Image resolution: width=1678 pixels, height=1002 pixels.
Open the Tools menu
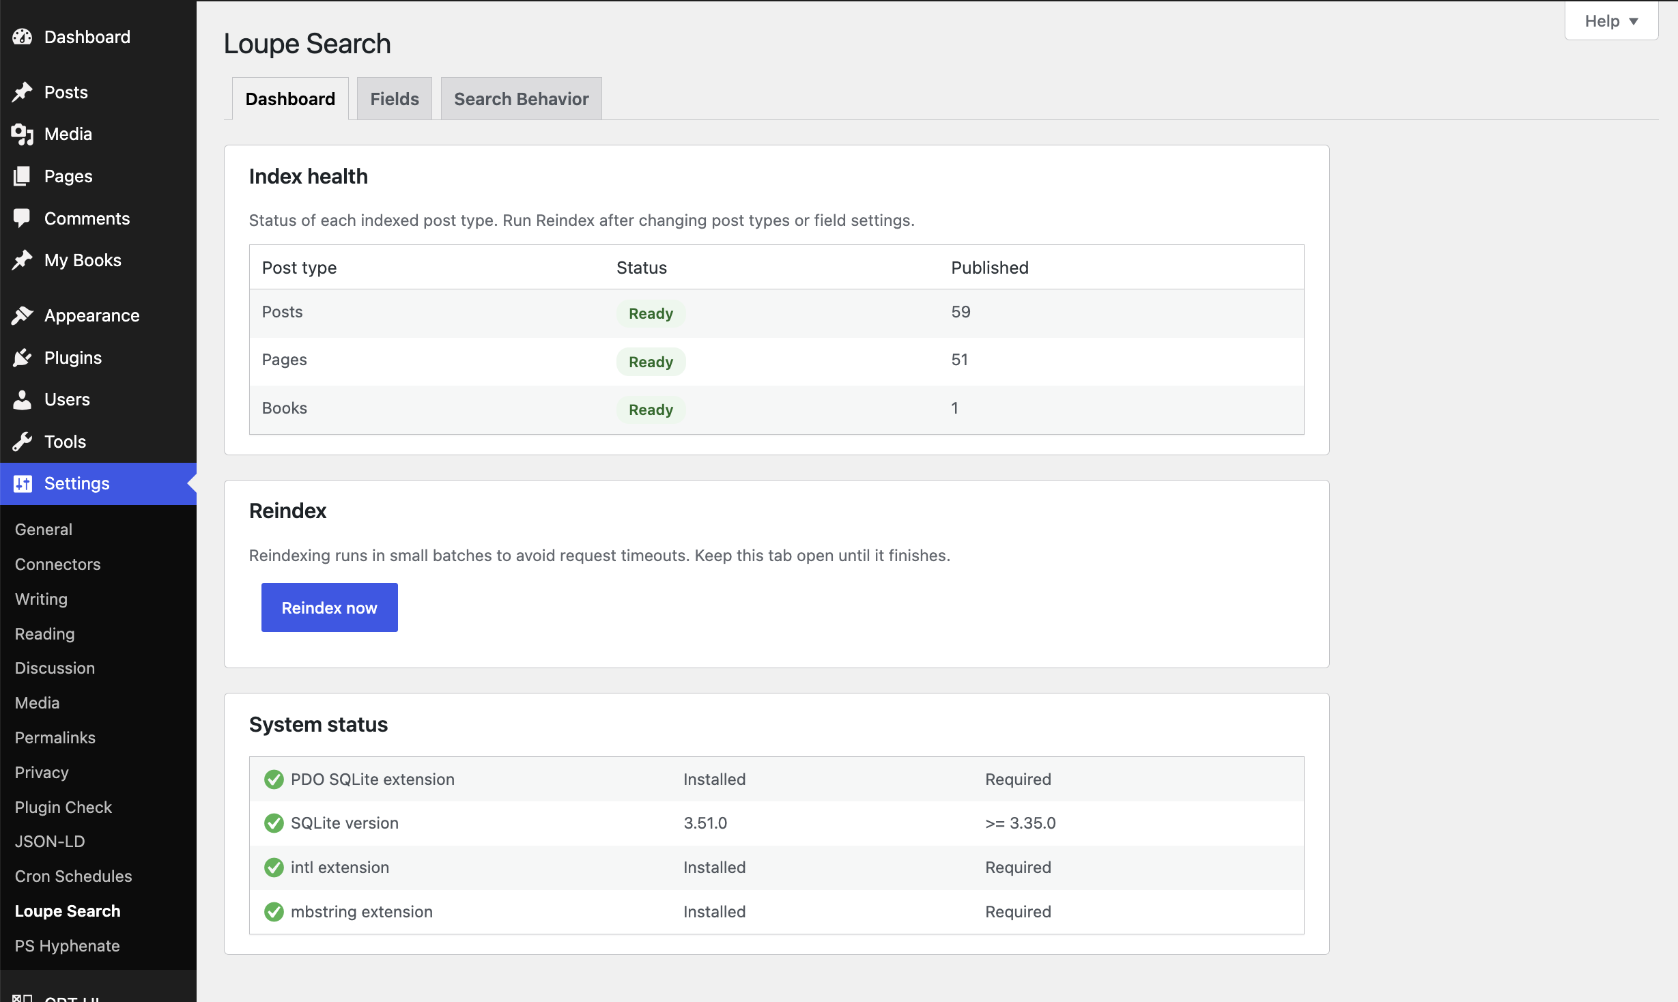coord(98,442)
